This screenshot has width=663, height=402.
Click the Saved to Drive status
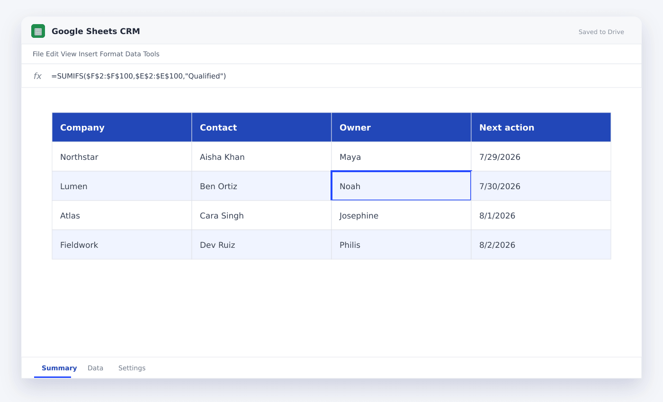pyautogui.click(x=601, y=32)
